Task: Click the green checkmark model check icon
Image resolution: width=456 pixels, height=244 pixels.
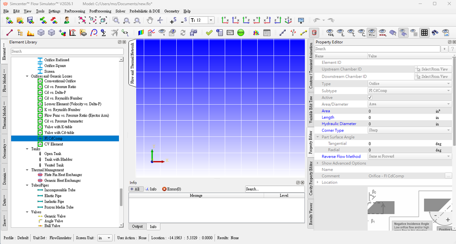Action: coord(209,33)
